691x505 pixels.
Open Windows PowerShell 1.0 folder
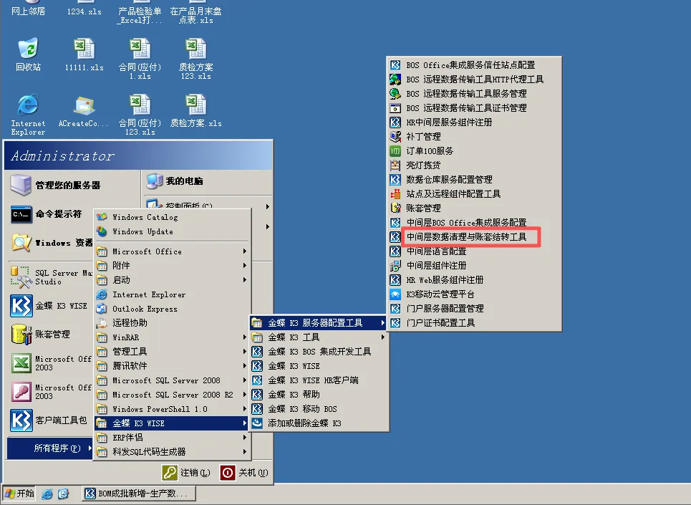160,409
